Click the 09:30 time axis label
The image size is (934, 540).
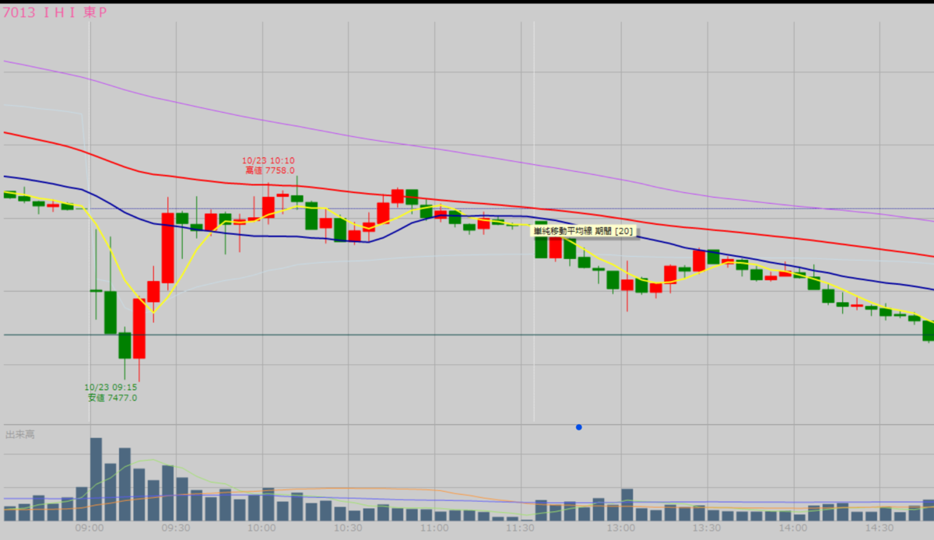pos(176,528)
